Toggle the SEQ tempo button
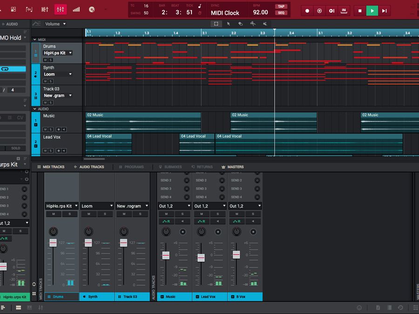 (281, 13)
